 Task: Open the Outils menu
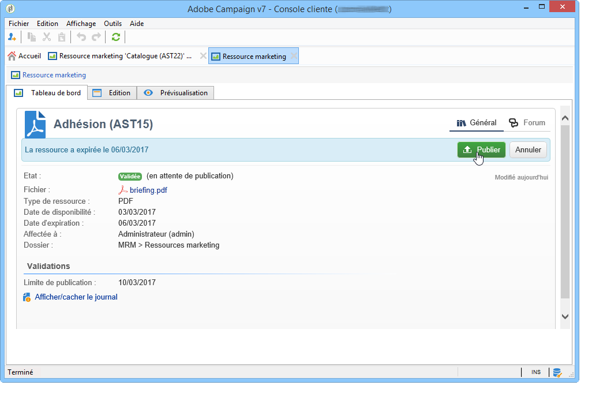tap(113, 24)
